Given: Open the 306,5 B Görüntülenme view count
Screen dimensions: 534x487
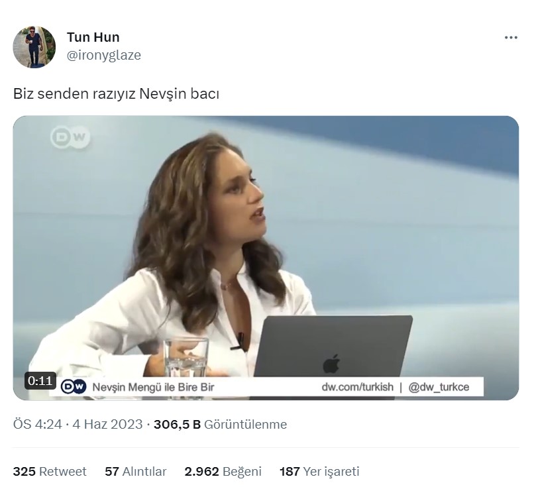Looking at the screenshot, I should (x=221, y=424).
